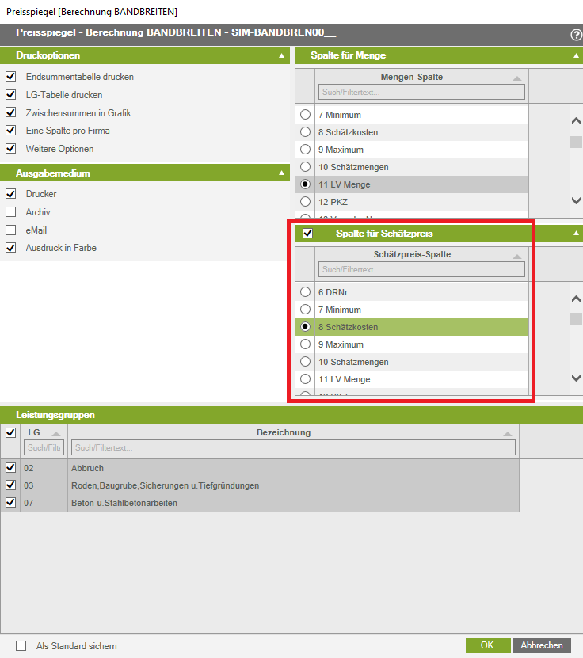Choose 7 Minimum as Schätzpreis column
The width and height of the screenshot is (583, 658).
[305, 310]
